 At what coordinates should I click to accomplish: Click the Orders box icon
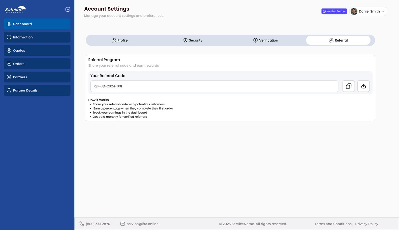coord(9,64)
